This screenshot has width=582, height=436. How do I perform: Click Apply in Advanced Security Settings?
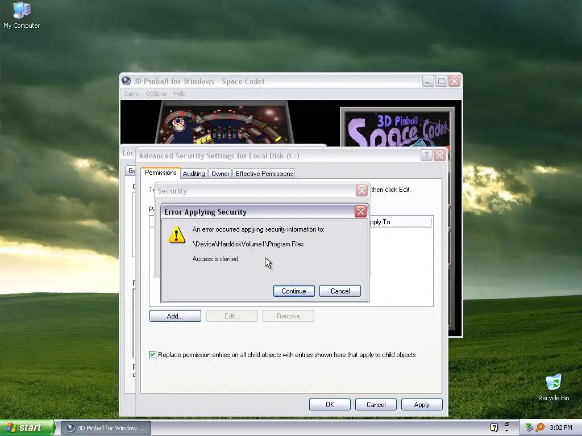pyautogui.click(x=422, y=404)
